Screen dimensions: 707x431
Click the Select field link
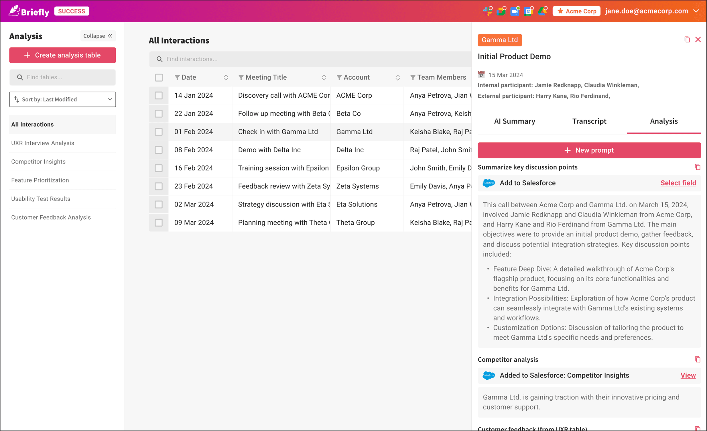pos(678,183)
